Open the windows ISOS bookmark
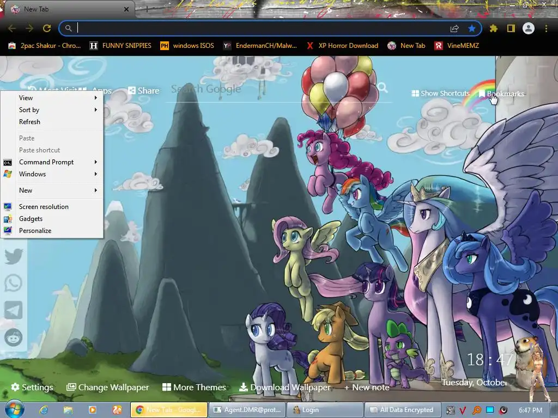 click(187, 46)
